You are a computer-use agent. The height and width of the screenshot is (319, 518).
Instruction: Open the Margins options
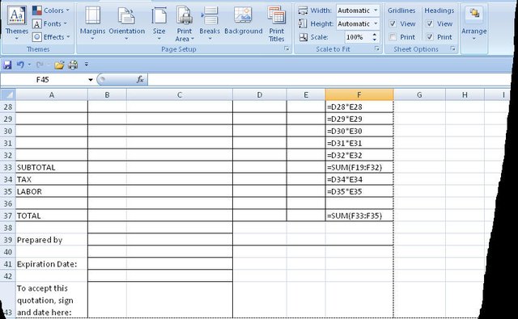[x=92, y=23]
